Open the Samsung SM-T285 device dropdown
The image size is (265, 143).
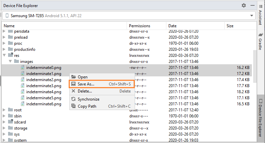[x=129, y=16]
